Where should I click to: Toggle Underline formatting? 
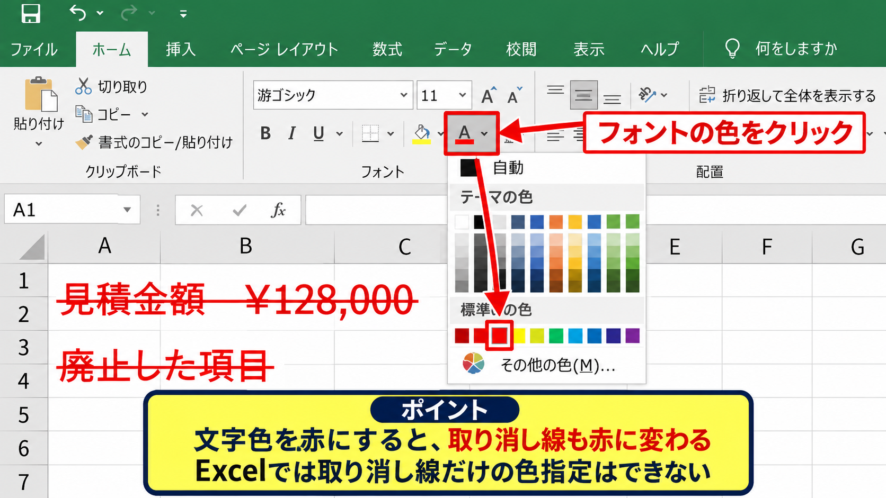pos(318,133)
